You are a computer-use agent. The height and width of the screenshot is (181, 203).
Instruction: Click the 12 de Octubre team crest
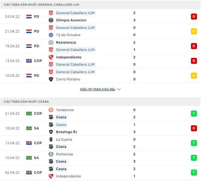[51, 35]
